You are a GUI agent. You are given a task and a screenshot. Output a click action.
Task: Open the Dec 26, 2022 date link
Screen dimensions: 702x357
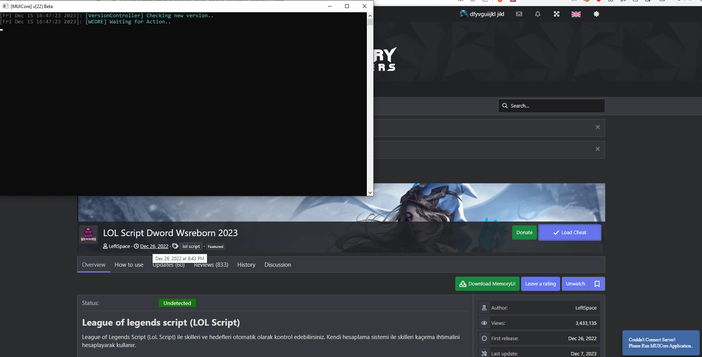coord(154,246)
